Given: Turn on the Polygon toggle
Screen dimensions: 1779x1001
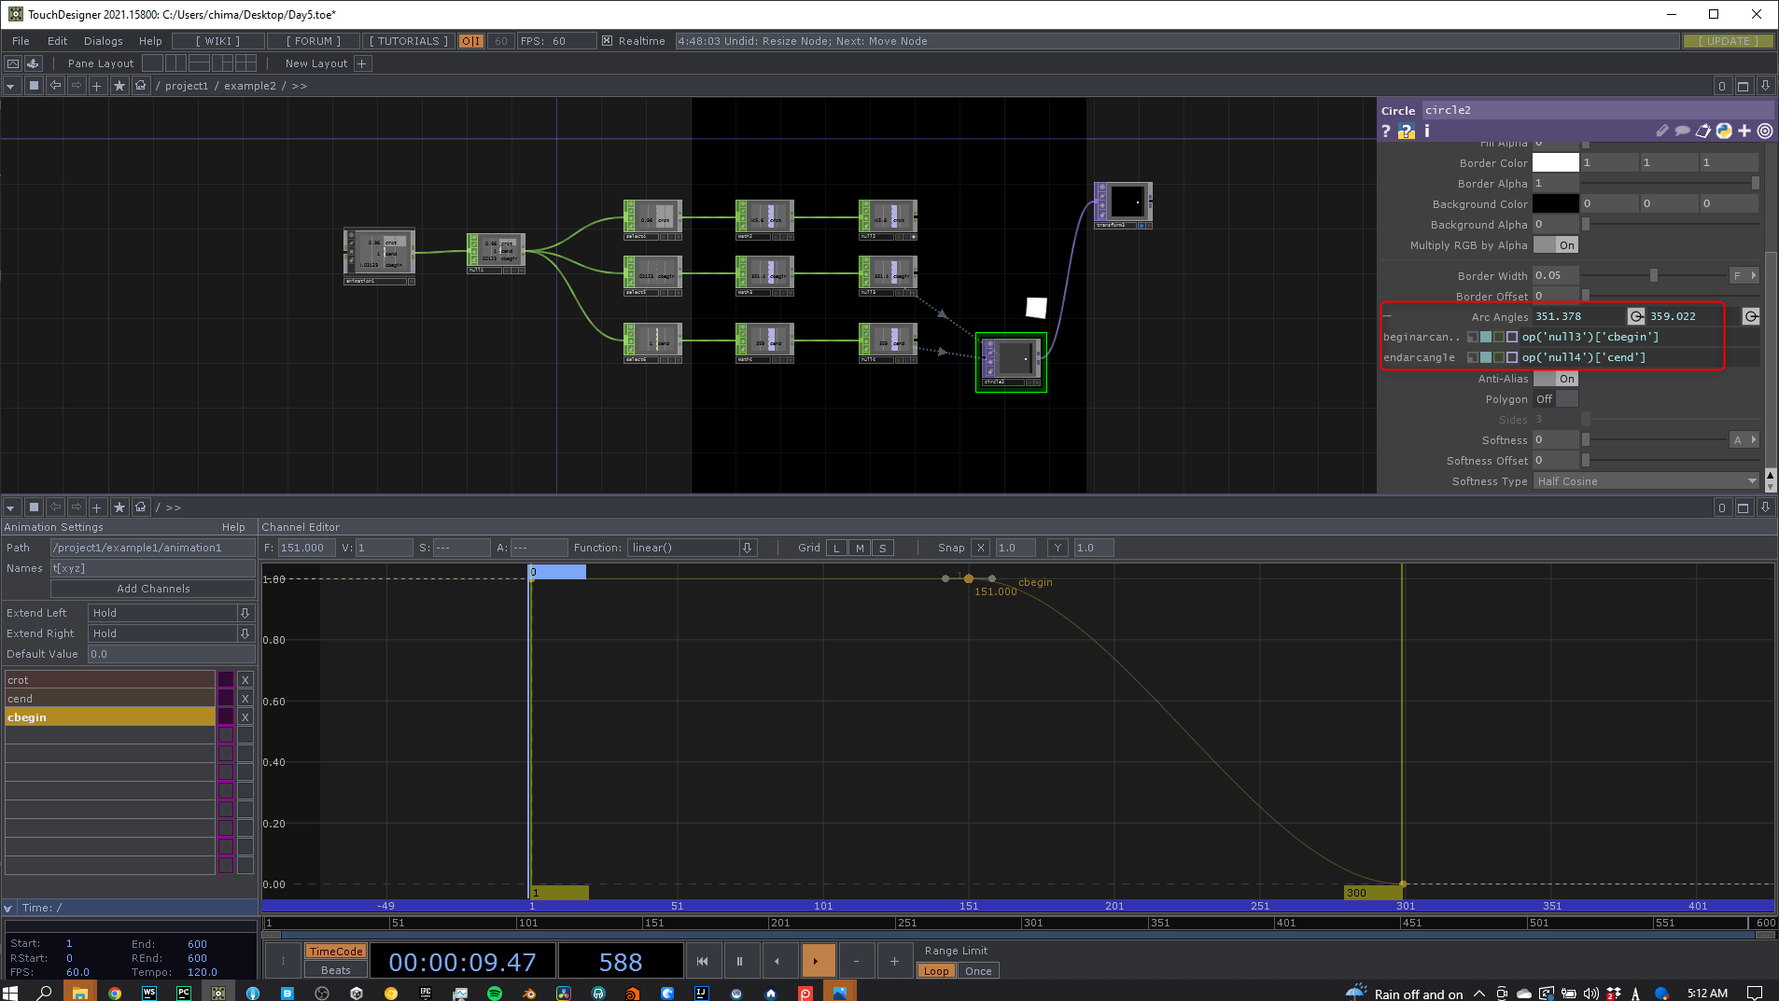Looking at the screenshot, I should (1556, 399).
